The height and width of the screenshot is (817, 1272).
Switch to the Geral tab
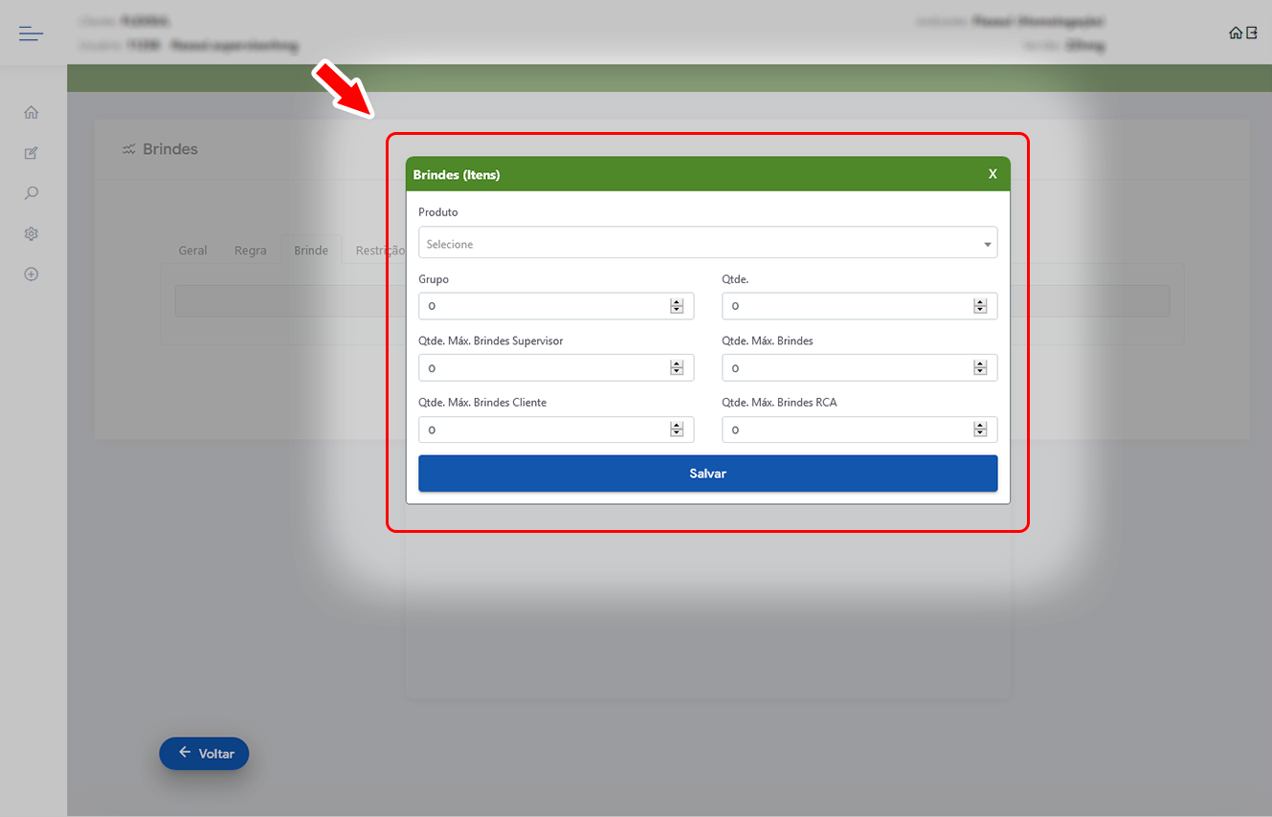click(192, 251)
